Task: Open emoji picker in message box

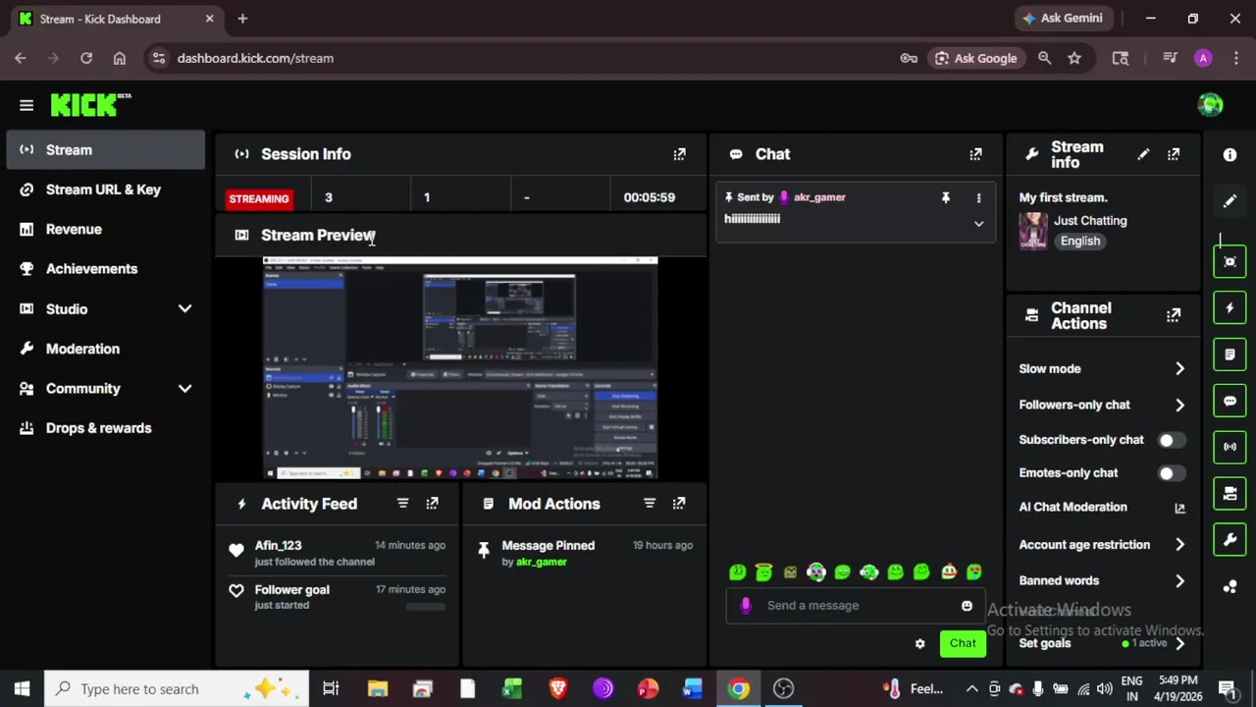Action: 967,606
